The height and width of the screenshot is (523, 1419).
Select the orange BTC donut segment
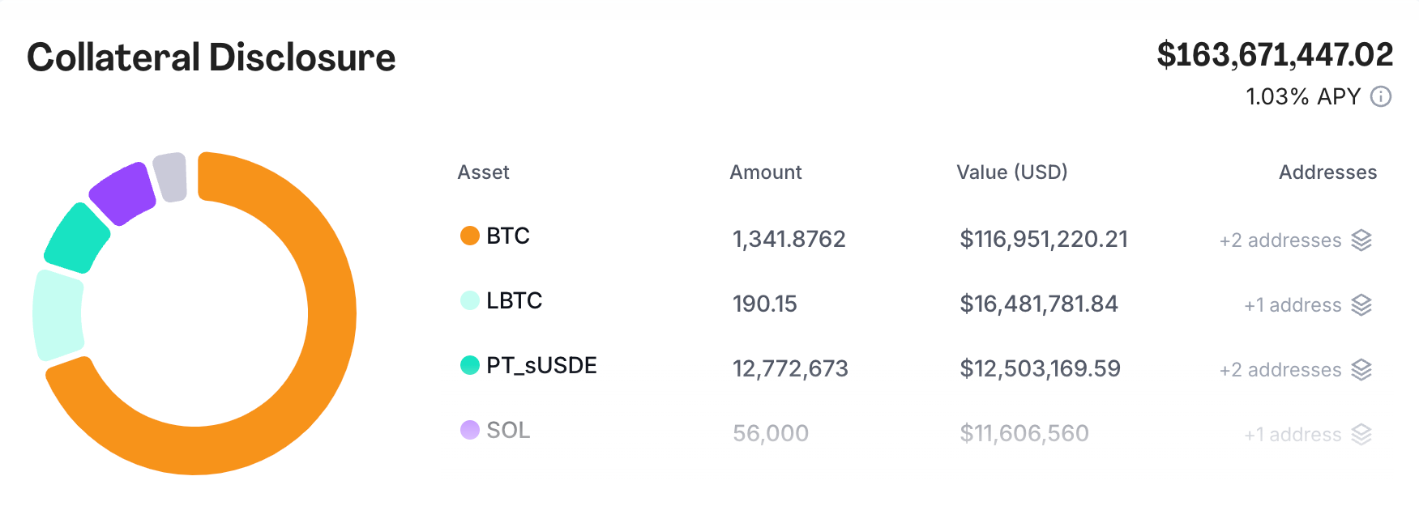coord(331,324)
